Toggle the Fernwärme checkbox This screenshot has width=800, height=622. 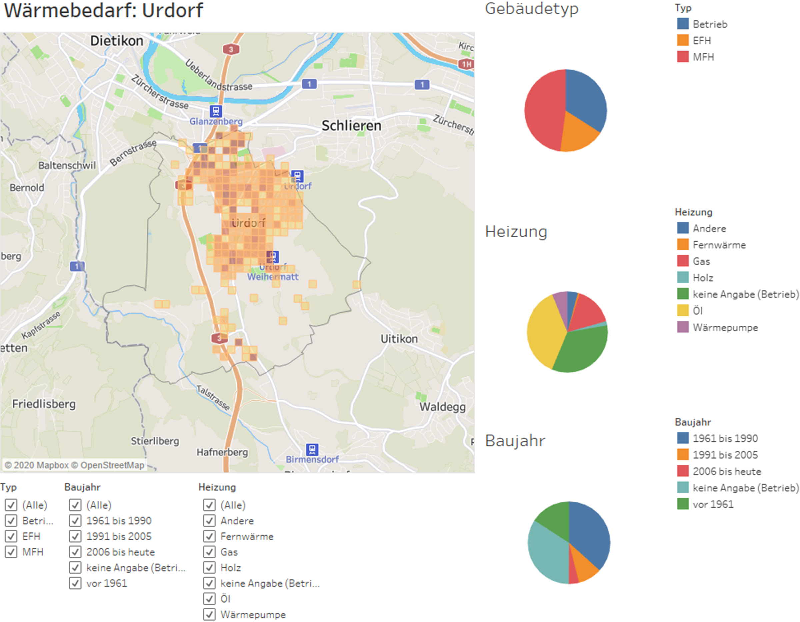click(209, 536)
